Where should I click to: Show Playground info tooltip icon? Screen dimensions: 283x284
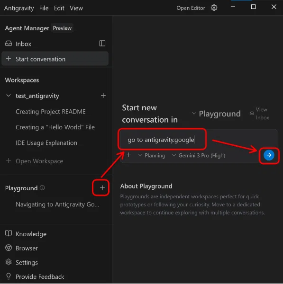(42, 188)
